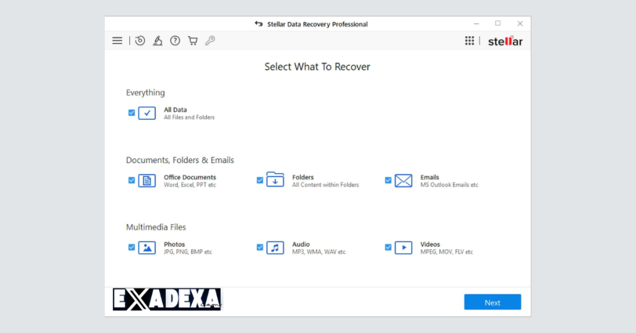Viewport: 636px width, 333px height.
Task: Click "MS Outlook Emails etc" text
Action: [450, 185]
